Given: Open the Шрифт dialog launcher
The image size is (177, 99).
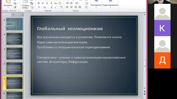Looking at the screenshot, I should click(x=63, y=11).
